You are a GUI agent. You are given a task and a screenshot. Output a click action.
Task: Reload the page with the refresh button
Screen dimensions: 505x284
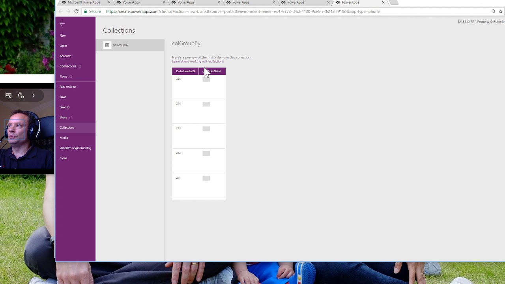coord(76,11)
